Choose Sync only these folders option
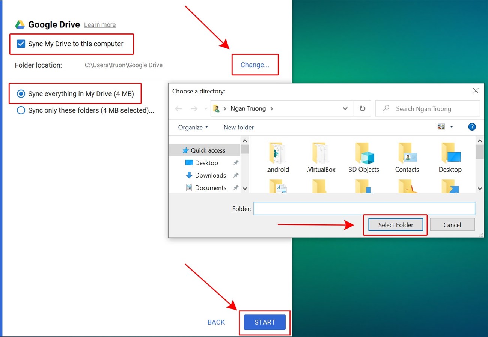This screenshot has width=488, height=337. [x=21, y=110]
